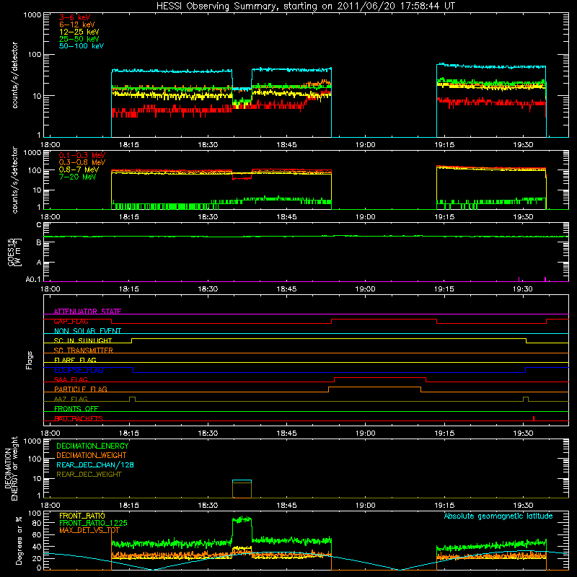Click the red BAD_PACKETS spike near 19:30
Screen dimensions: 577x577
click(534, 418)
